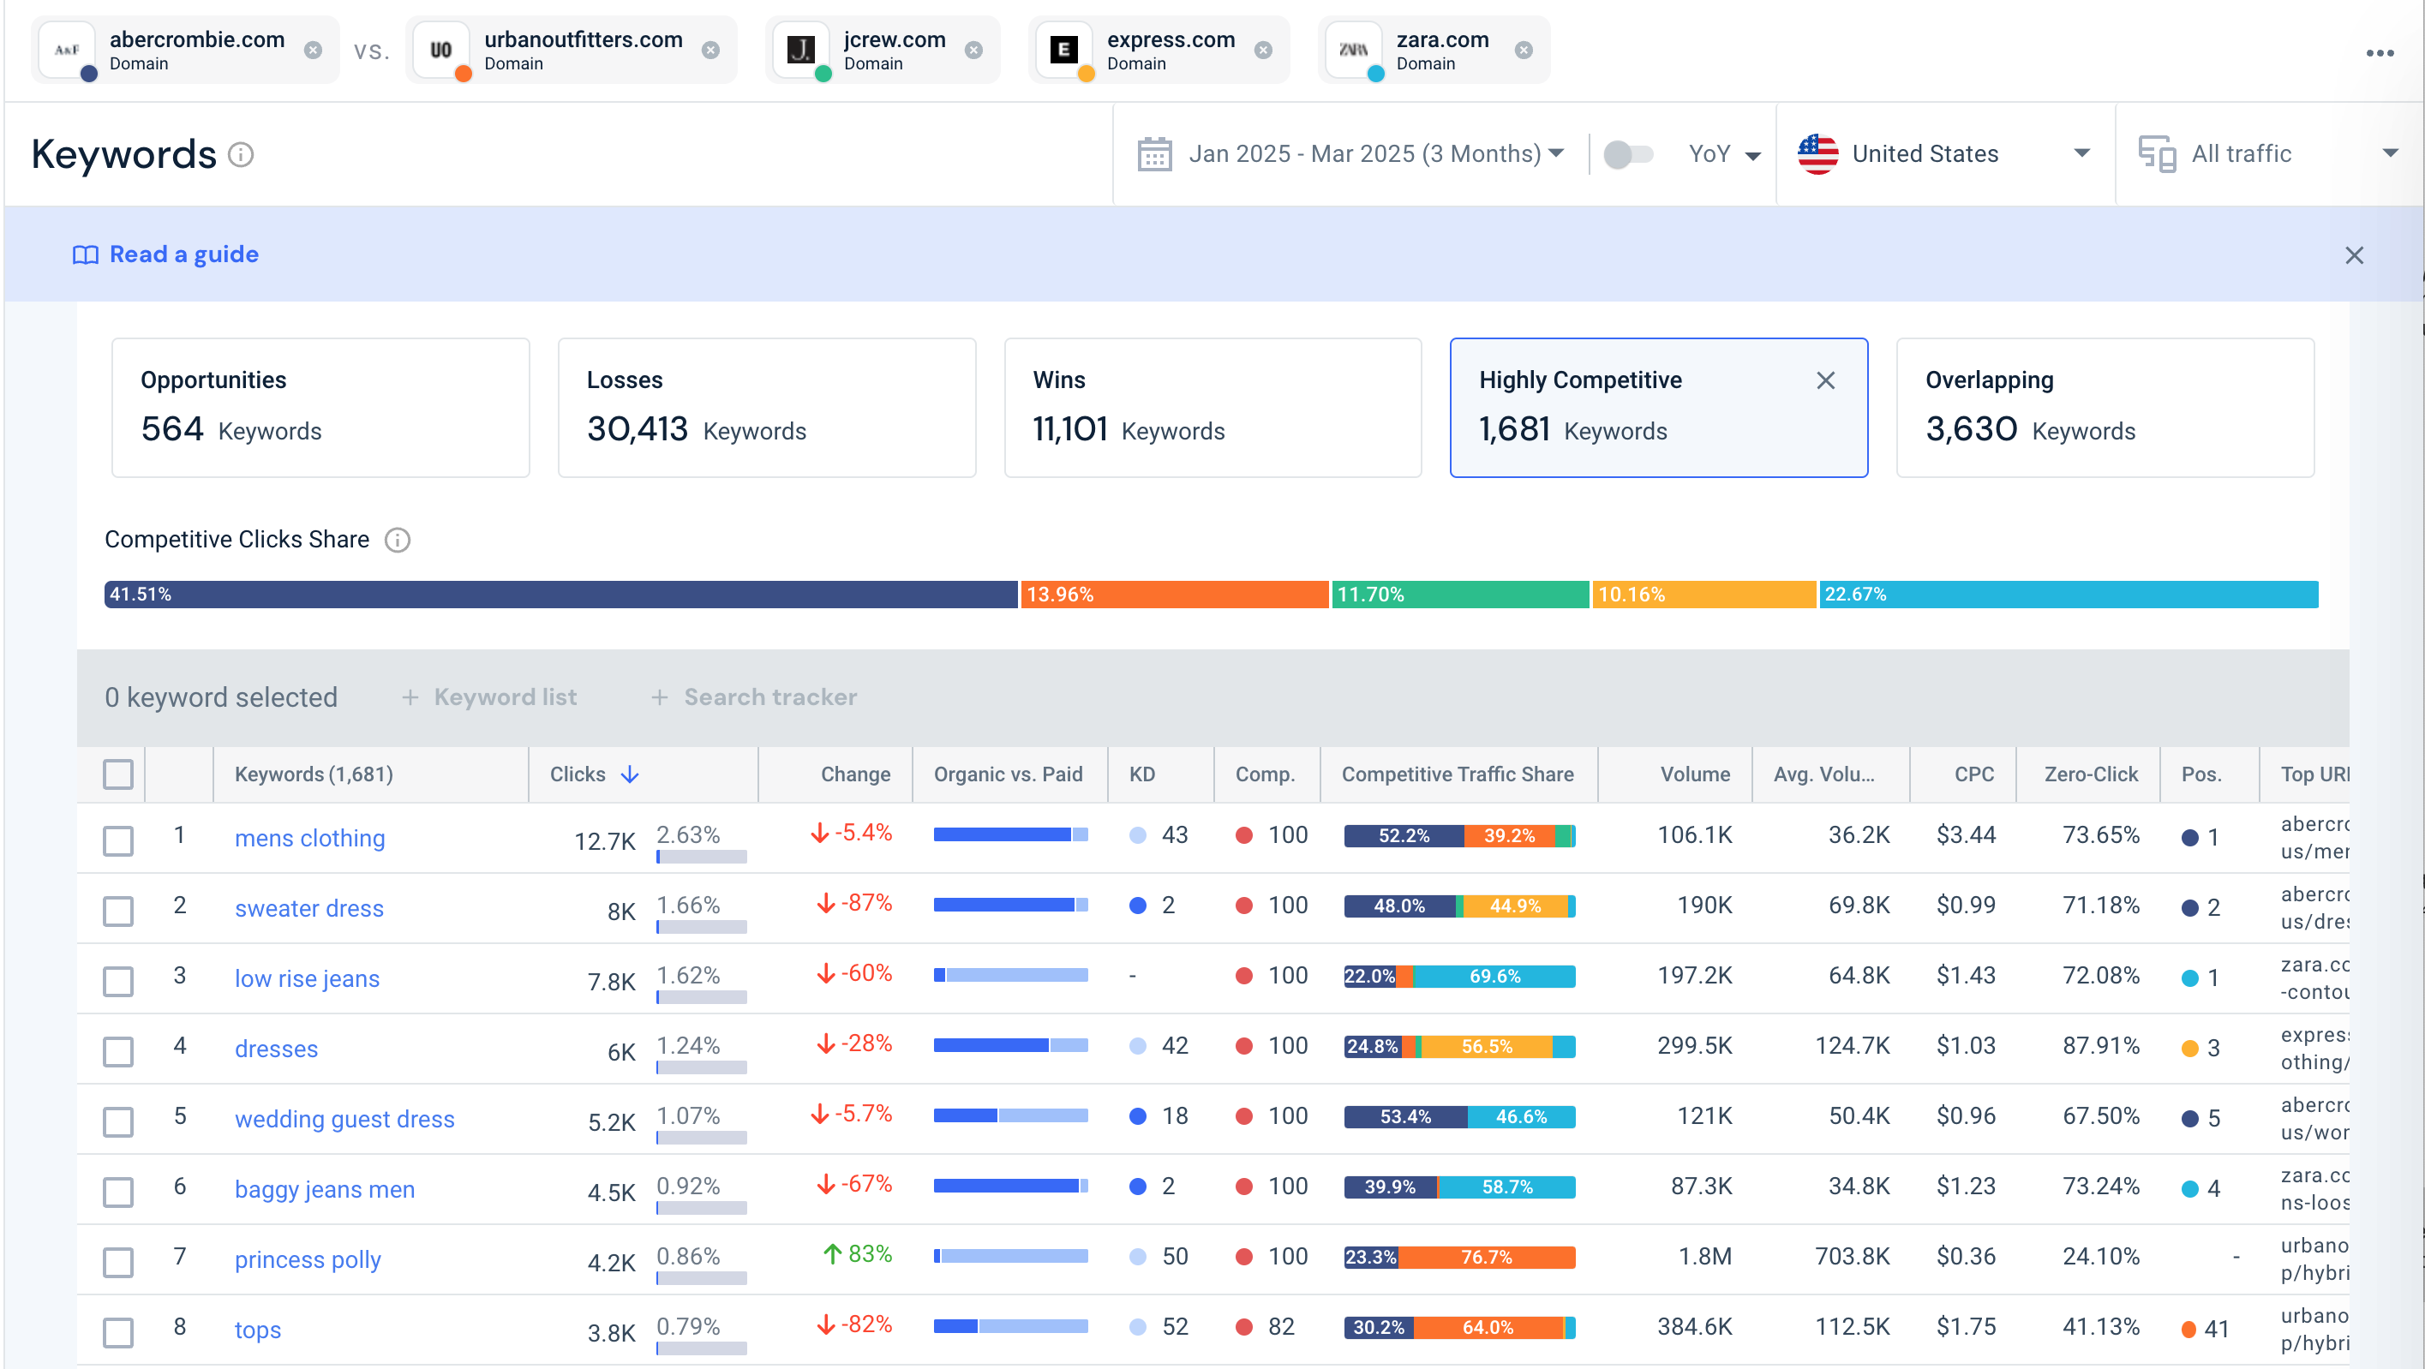This screenshot has height=1369, width=2425.
Task: Open the mens clothing keyword link
Action: click(309, 837)
